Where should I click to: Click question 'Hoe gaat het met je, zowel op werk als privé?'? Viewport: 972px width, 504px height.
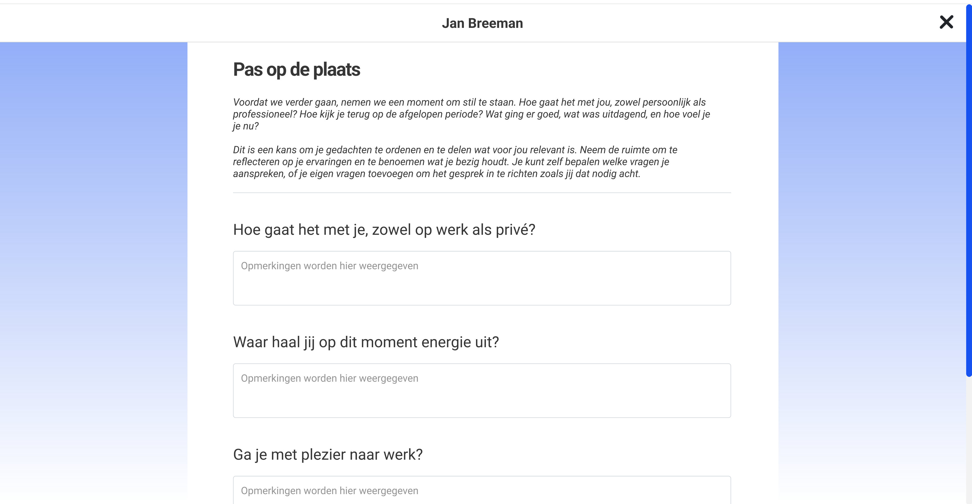tap(384, 230)
